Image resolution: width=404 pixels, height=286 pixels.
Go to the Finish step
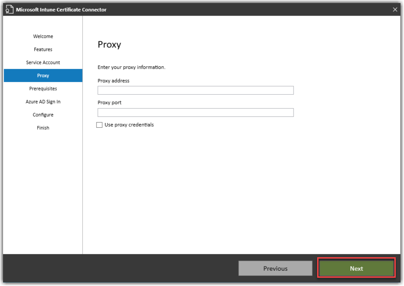[43, 128]
